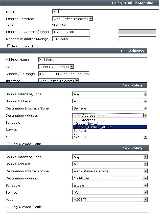Open the Source Interface/Zone dropdown showing any
The height and width of the screenshot is (221, 160).
pyautogui.click(x=145, y=94)
